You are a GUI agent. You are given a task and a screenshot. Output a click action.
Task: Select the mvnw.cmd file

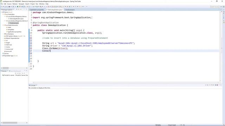pos(9,49)
